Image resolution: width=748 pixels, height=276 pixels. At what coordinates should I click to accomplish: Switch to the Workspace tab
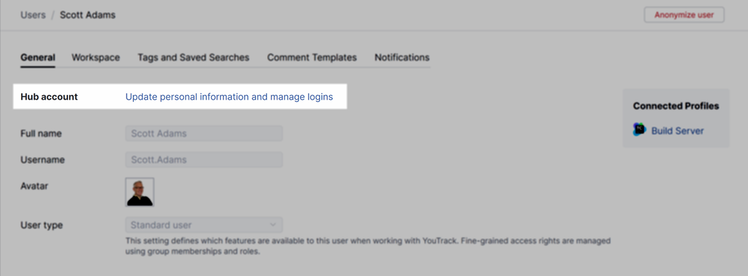pos(96,57)
